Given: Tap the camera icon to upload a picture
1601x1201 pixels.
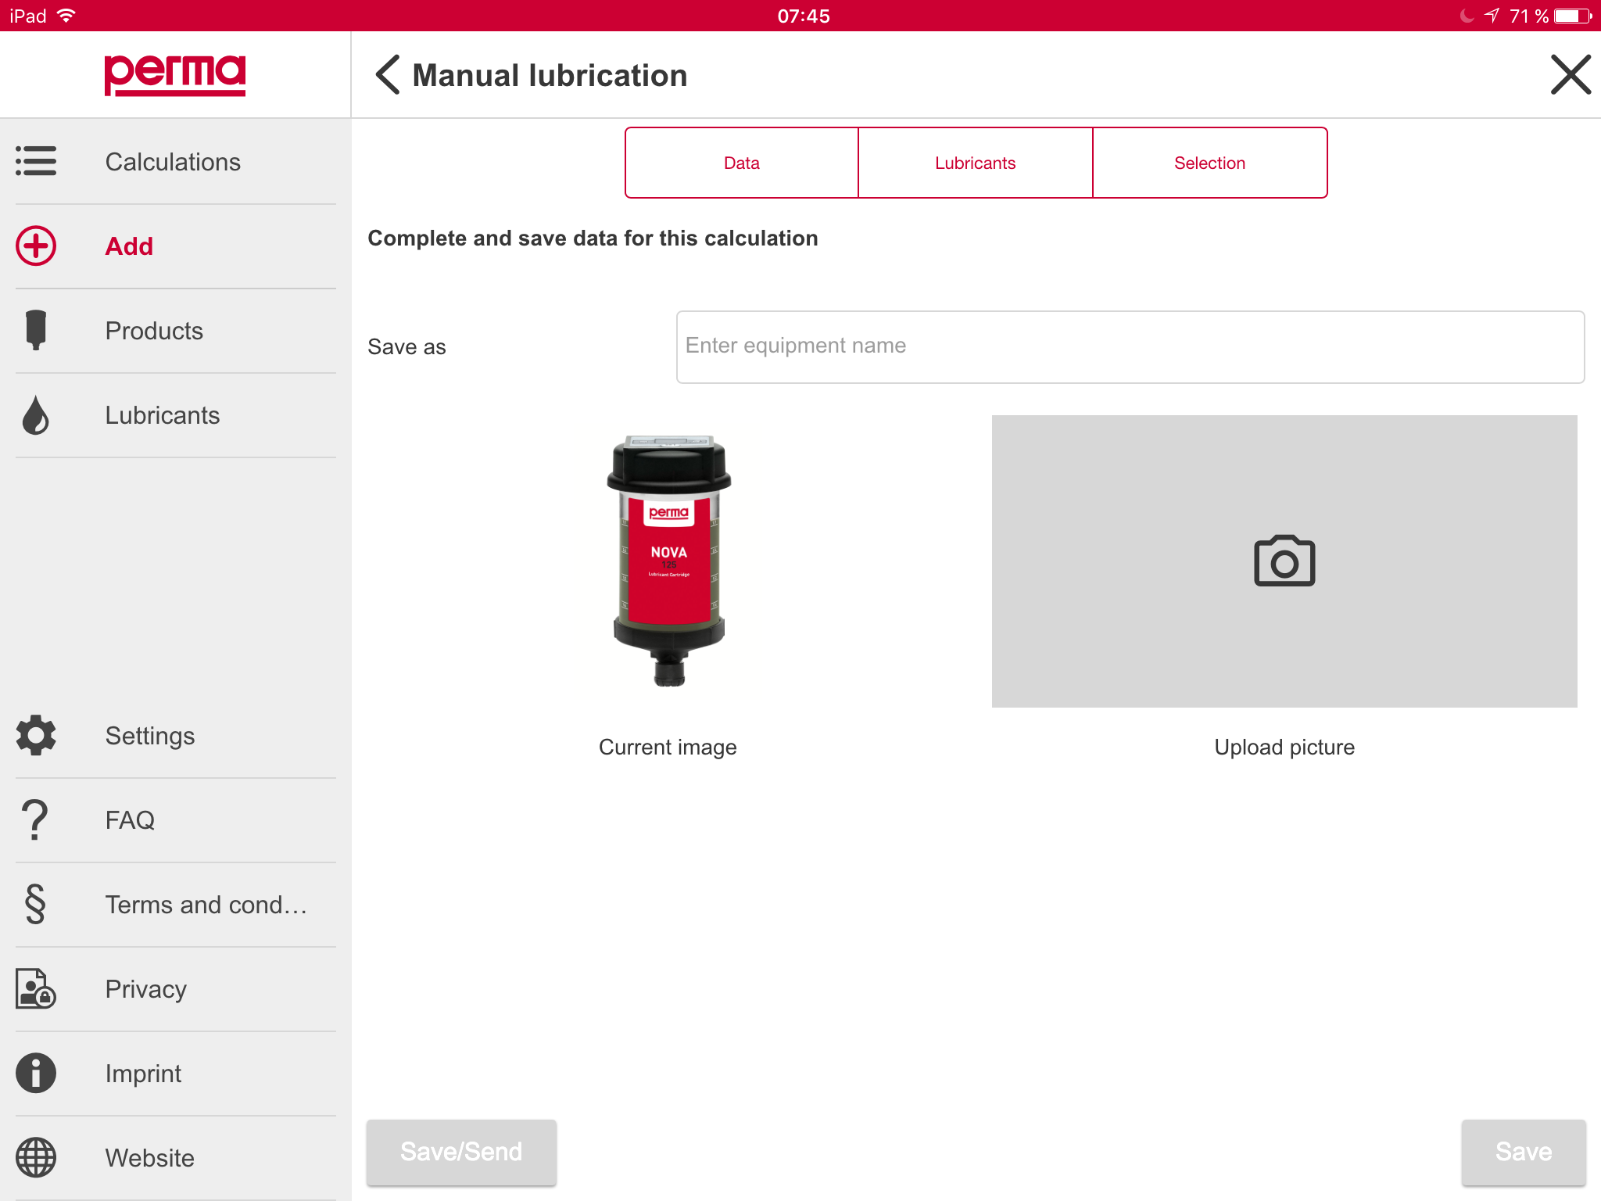Looking at the screenshot, I should pyautogui.click(x=1284, y=561).
